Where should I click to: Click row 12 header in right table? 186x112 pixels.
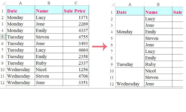tap(111, 84)
